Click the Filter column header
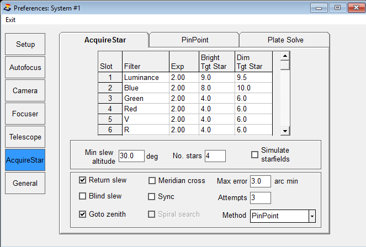The height and width of the screenshot is (247, 366). [x=146, y=62]
